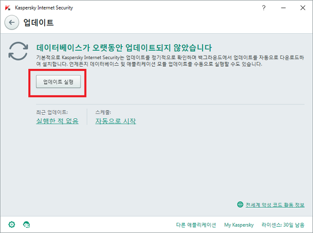Open the help question mark
The image size is (313, 233).
264,8
